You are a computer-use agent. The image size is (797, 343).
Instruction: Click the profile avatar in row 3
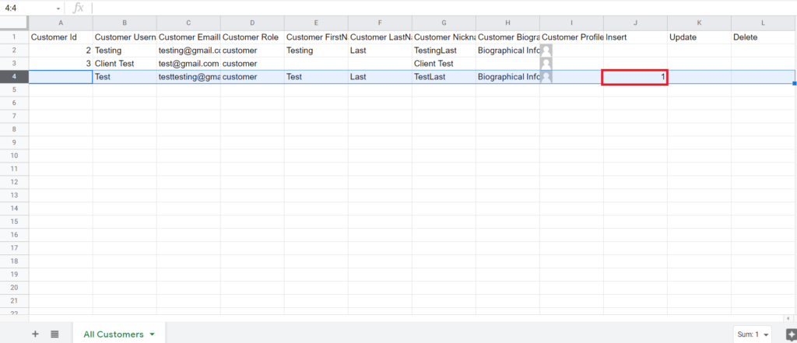coord(546,64)
